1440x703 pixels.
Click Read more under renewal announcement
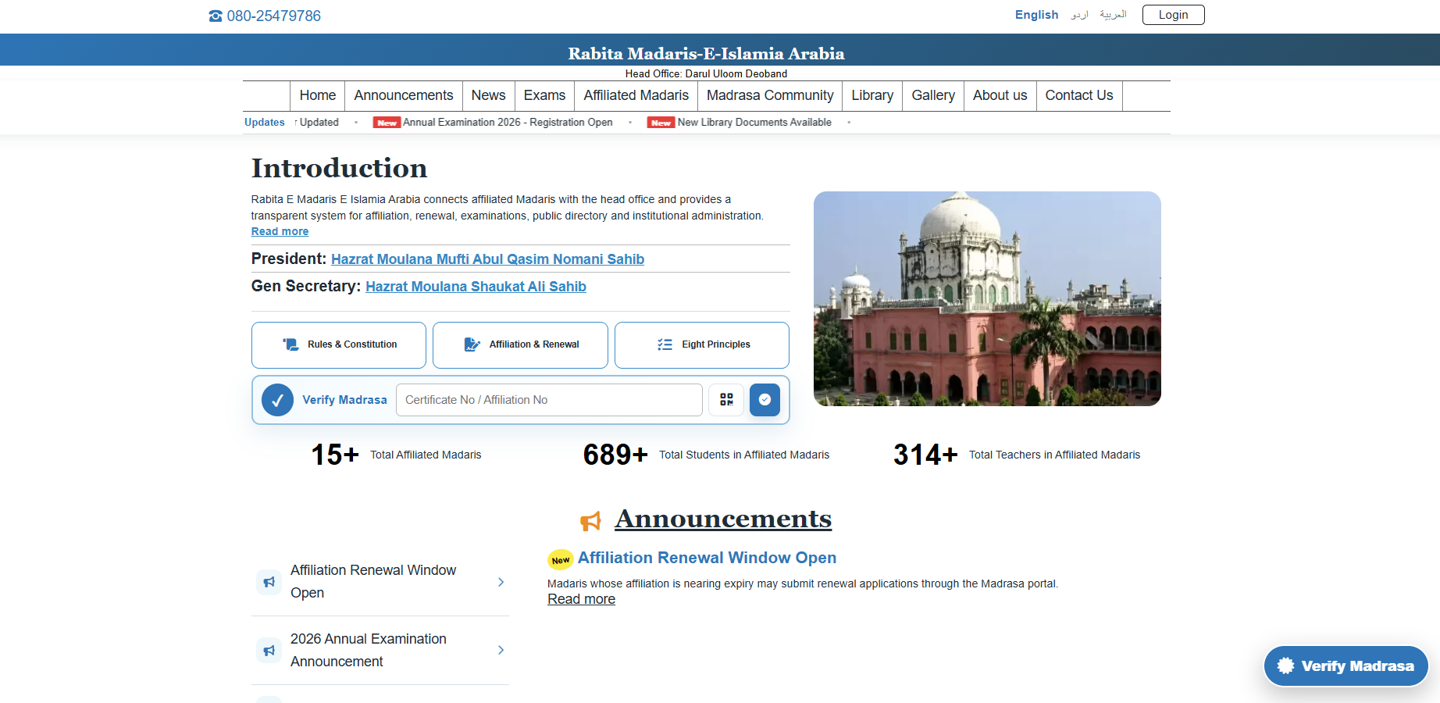(x=581, y=599)
